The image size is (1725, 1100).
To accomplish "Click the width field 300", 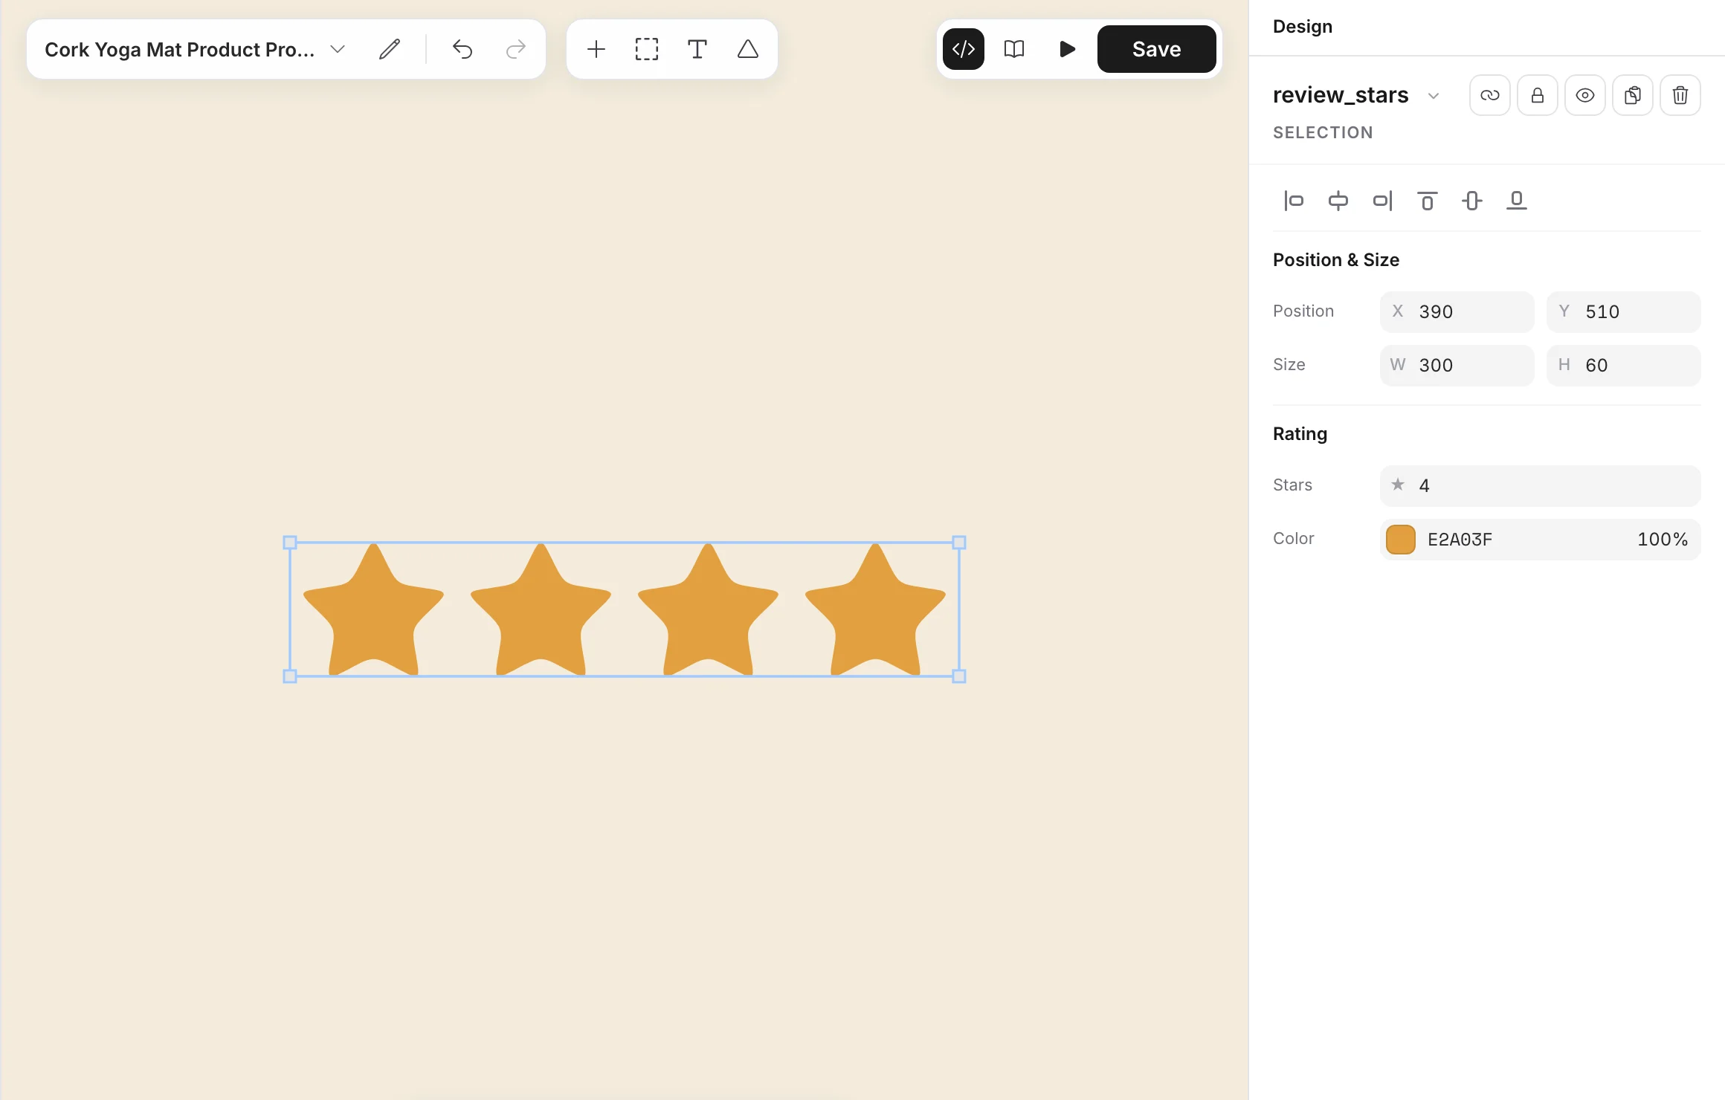I will click(x=1457, y=366).
